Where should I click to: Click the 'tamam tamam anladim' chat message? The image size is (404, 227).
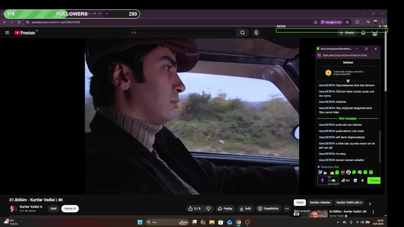pyautogui.click(x=341, y=160)
